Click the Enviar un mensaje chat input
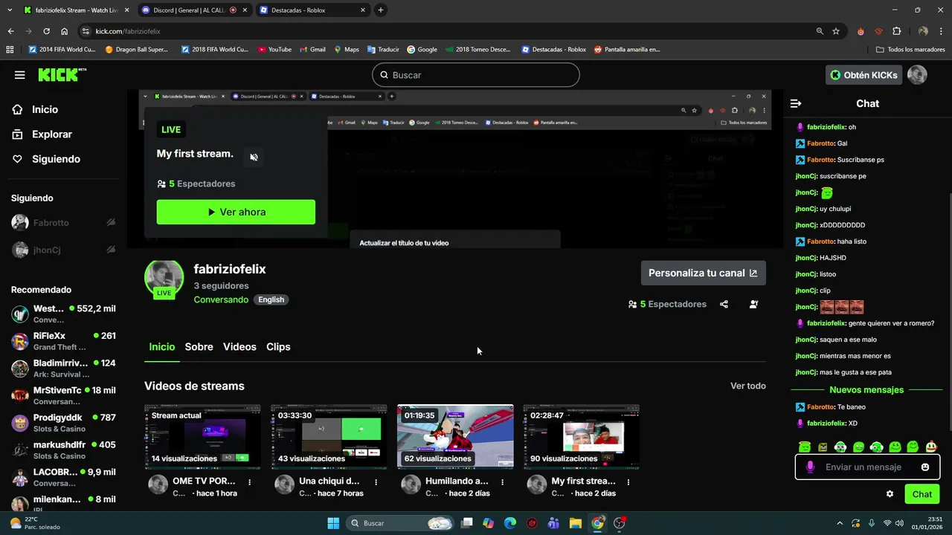The height and width of the screenshot is (535, 952). pos(863,467)
